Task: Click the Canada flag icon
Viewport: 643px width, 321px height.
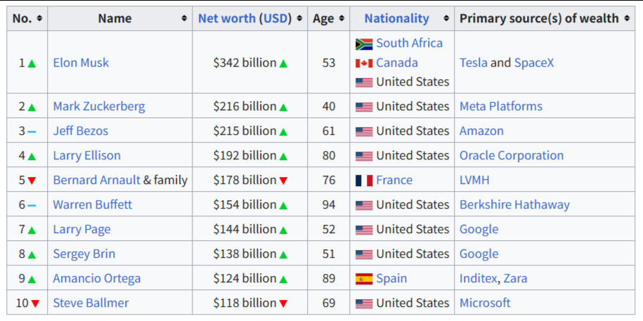Action: point(364,63)
